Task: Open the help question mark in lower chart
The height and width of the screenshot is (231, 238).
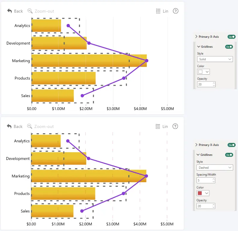Action: [175, 126]
